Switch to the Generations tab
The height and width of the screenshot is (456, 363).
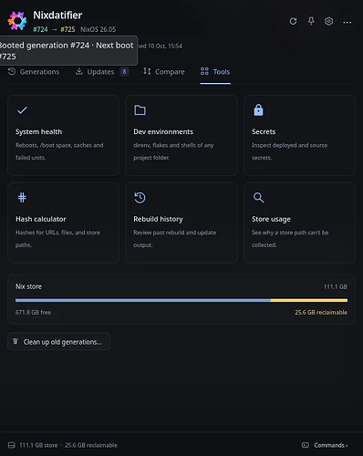(x=34, y=72)
